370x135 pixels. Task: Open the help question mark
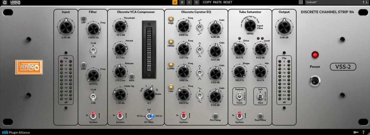[364, 132]
